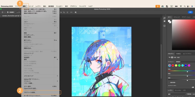Click the battery status icon
The width and height of the screenshot is (195, 97).
pos(176,6)
